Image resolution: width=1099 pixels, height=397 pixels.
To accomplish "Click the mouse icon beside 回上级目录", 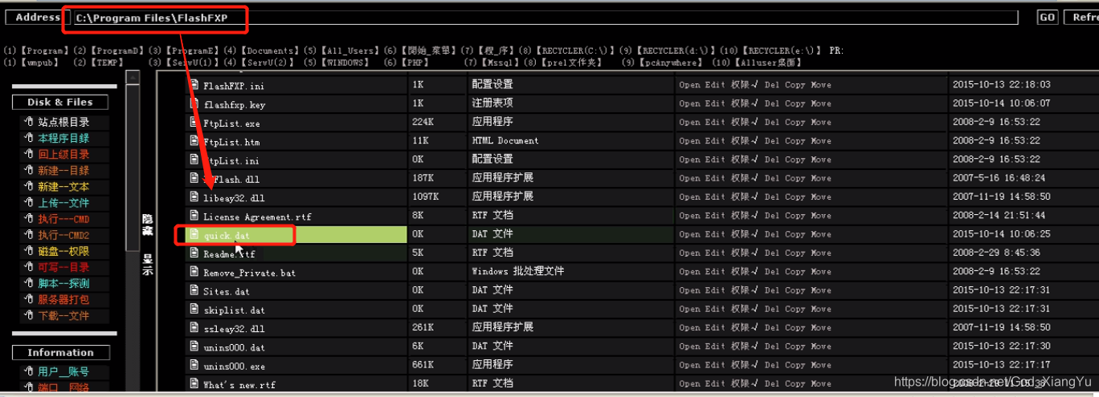I will point(28,154).
